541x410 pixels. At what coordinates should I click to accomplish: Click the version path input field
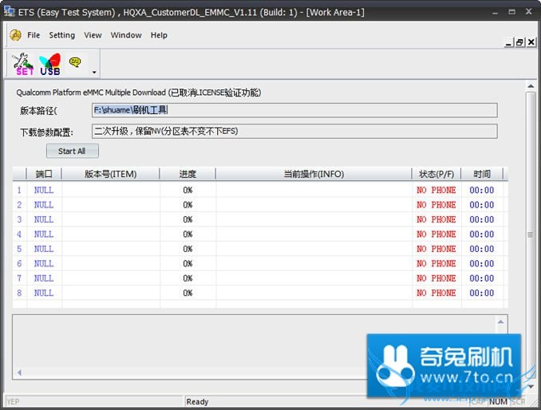(294, 110)
